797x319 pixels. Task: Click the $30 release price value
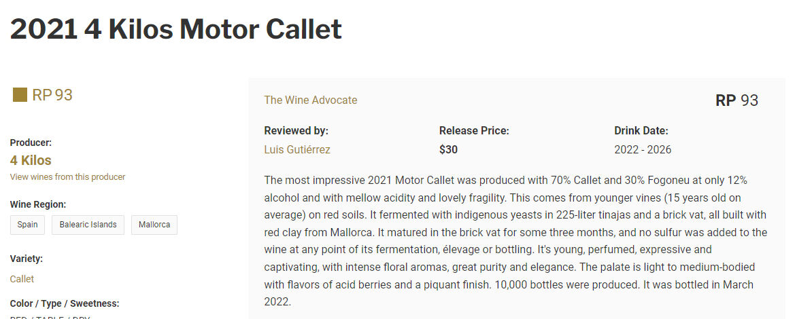coord(448,149)
